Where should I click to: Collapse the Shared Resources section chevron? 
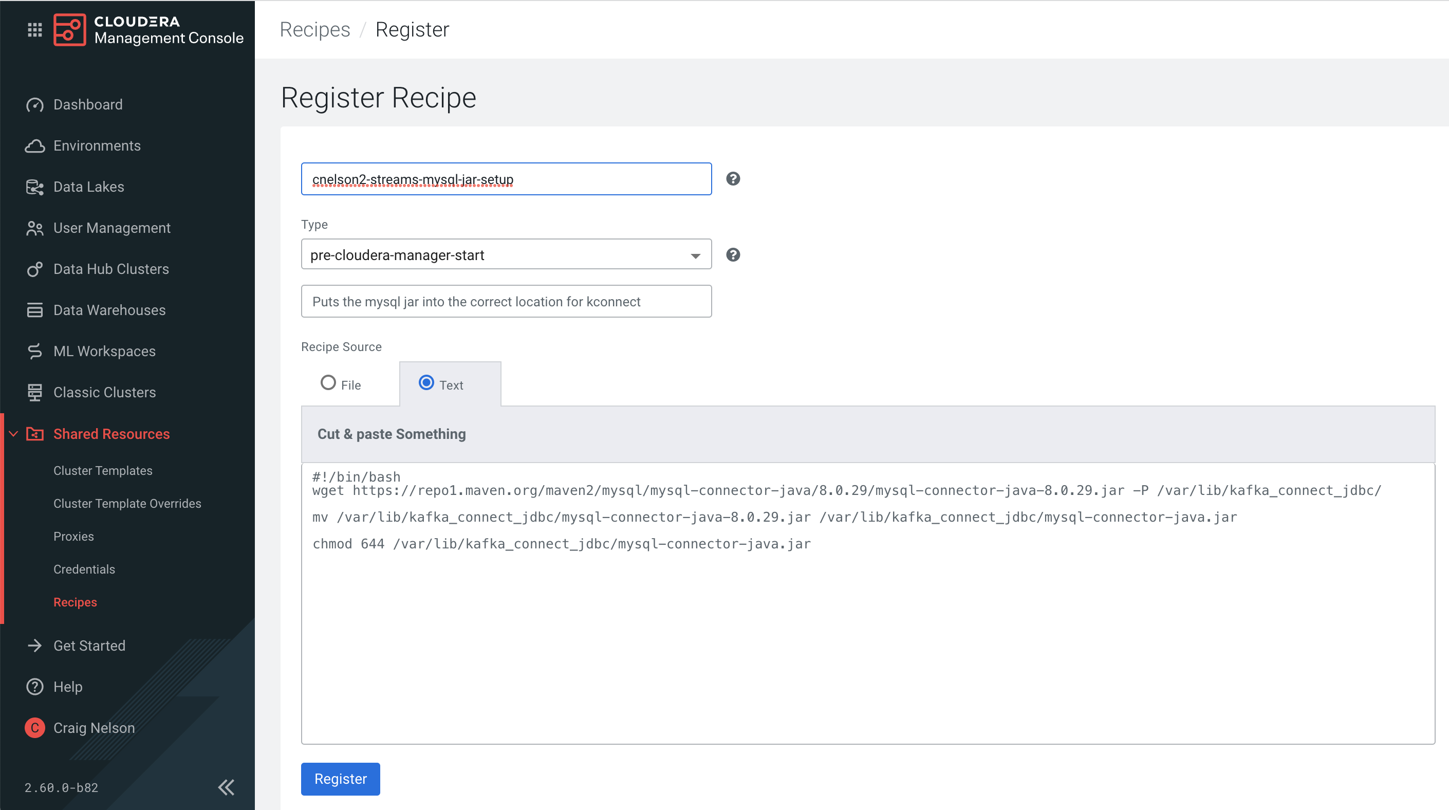(13, 434)
